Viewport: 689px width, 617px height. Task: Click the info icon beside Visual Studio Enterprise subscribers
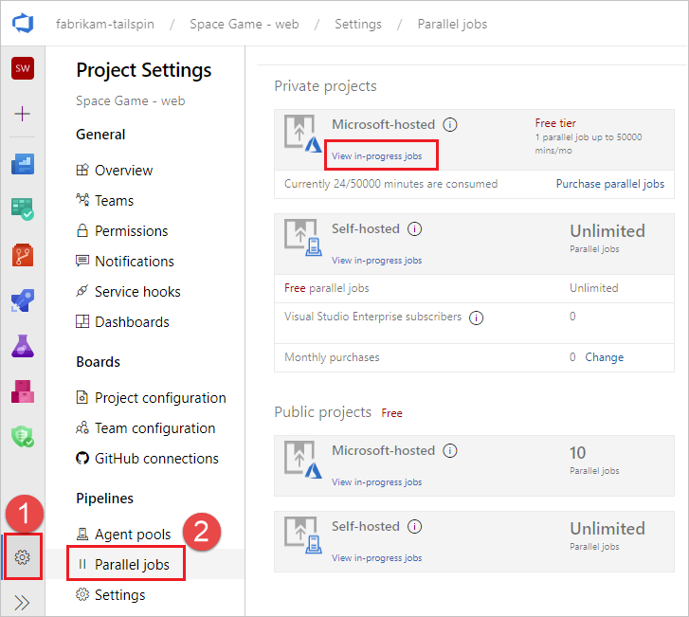tap(477, 318)
